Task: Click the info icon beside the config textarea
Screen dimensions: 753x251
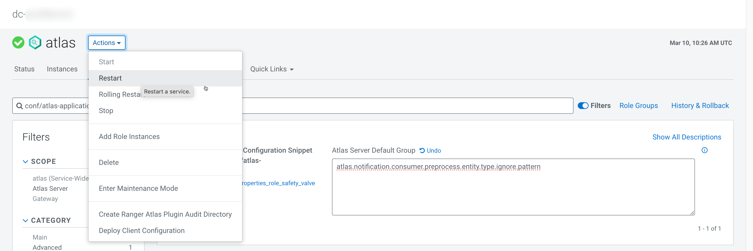Action: coord(704,150)
